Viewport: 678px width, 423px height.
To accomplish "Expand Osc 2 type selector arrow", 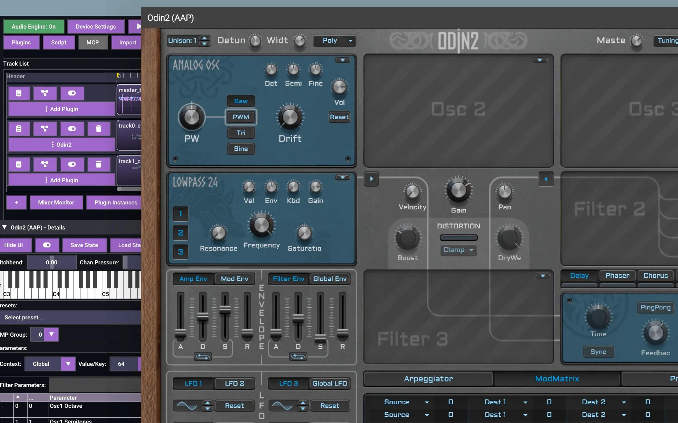I will click(539, 60).
